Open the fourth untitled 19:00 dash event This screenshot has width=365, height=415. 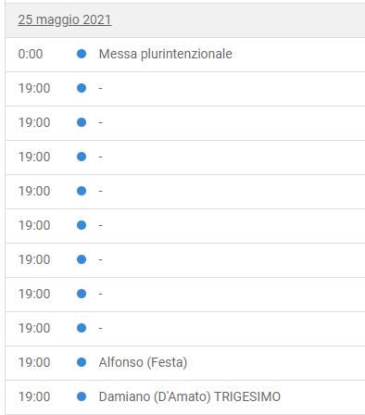(100, 192)
